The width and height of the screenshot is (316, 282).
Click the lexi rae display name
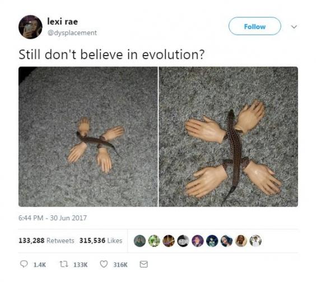[63, 21]
